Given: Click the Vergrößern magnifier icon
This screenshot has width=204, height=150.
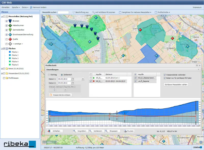Looking at the screenshot, I should [x=74, y=131].
